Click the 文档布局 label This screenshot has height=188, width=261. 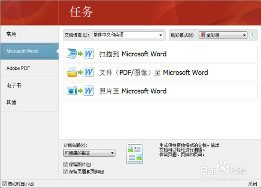[x=75, y=145]
